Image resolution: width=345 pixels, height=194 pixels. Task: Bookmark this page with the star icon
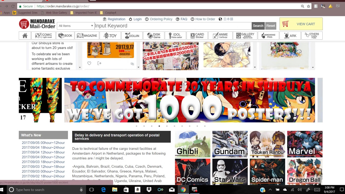point(308,6)
